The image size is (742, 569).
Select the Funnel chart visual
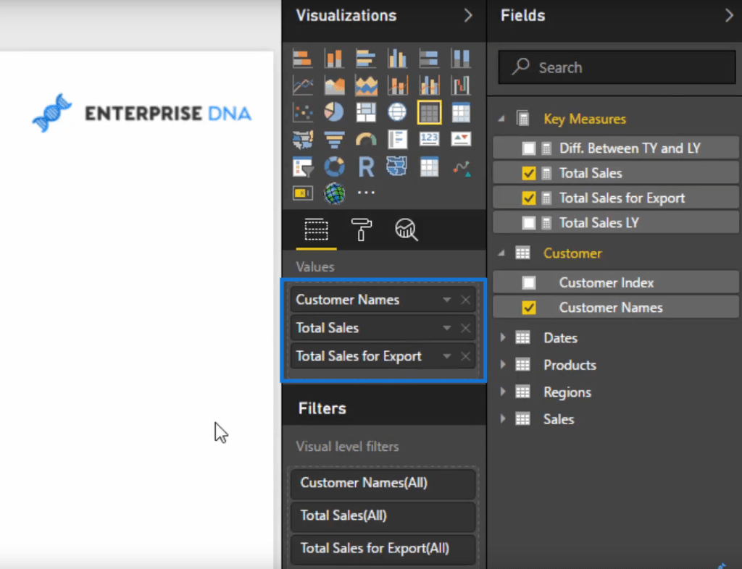[x=334, y=140]
